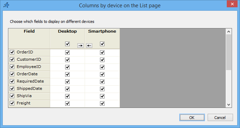Toggle Desktop checkbox for EmployeeID row
This screenshot has height=128, width=240.
click(x=67, y=67)
